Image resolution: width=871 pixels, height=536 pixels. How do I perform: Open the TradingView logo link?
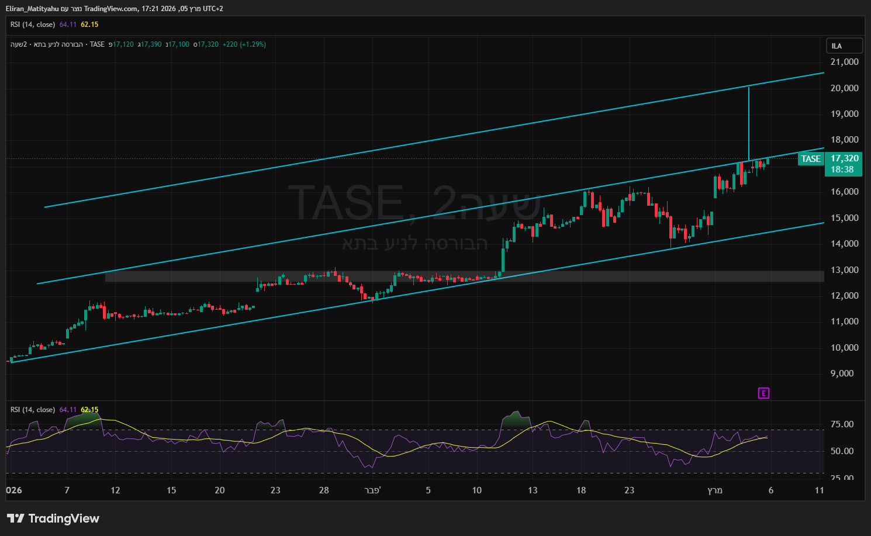pos(53,518)
